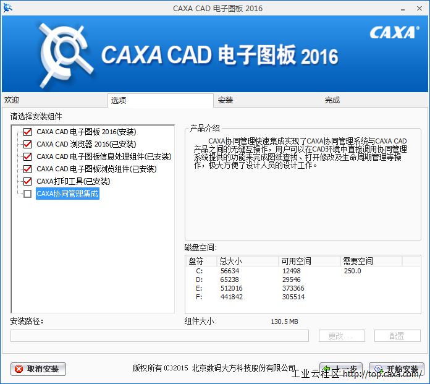
Task: Enable CAXA协同管理集成 checkbox
Action: (x=27, y=194)
